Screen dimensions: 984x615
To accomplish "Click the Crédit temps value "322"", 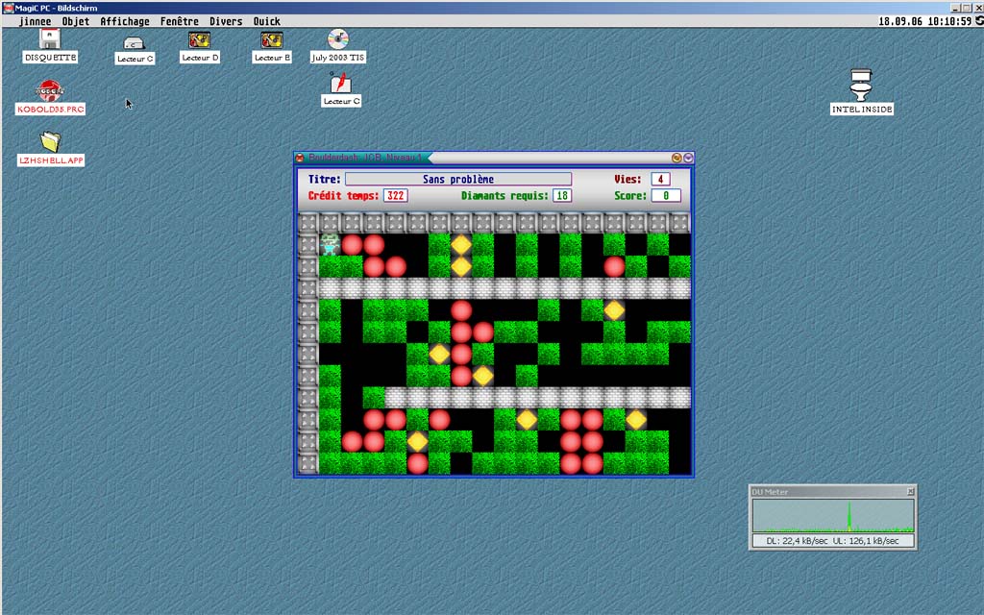I will (x=395, y=195).
